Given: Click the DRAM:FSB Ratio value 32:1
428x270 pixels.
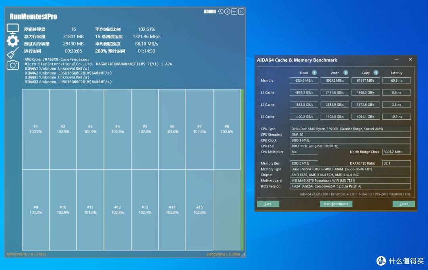Looking at the screenshot, I should click(x=396, y=163).
